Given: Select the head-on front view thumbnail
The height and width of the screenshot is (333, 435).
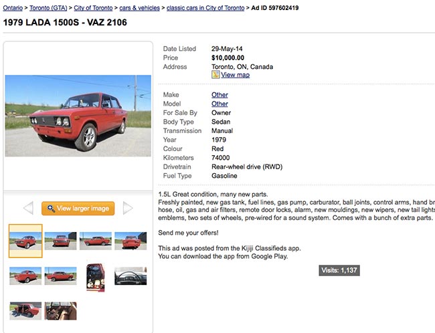Looking at the screenshot, I should (60, 241).
